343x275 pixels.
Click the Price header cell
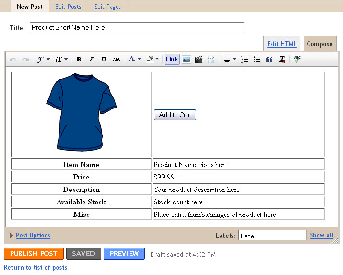coord(81,177)
